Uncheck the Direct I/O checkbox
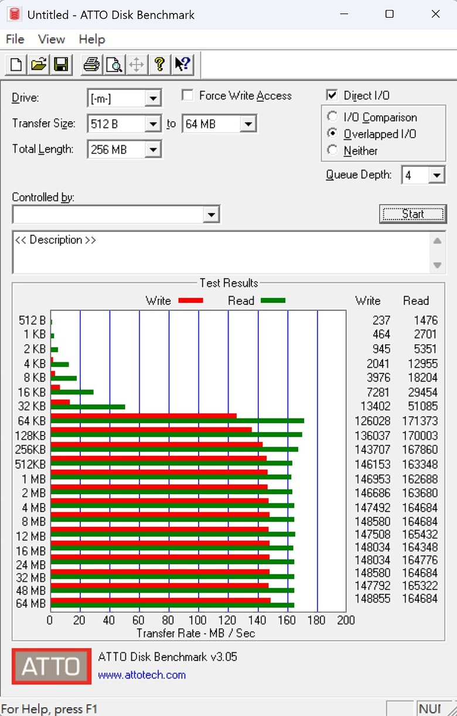 tap(332, 95)
